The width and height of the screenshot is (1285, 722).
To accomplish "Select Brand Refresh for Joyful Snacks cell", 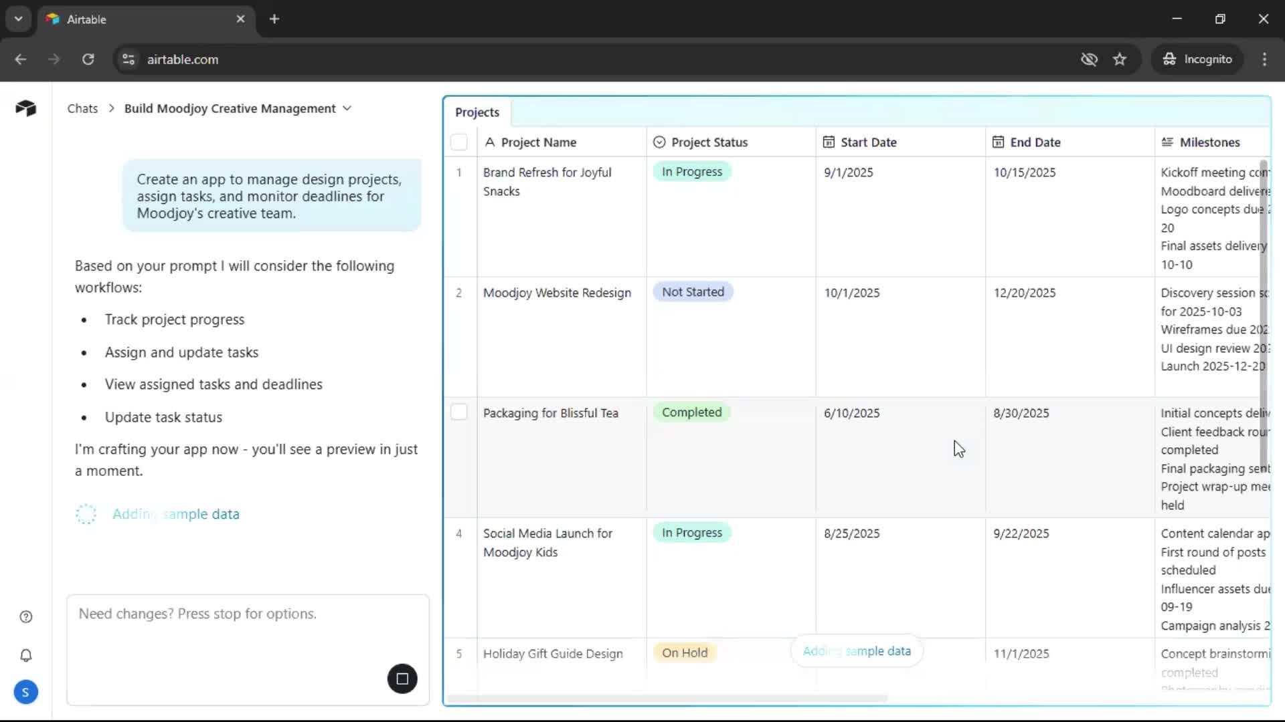I will [562, 217].
